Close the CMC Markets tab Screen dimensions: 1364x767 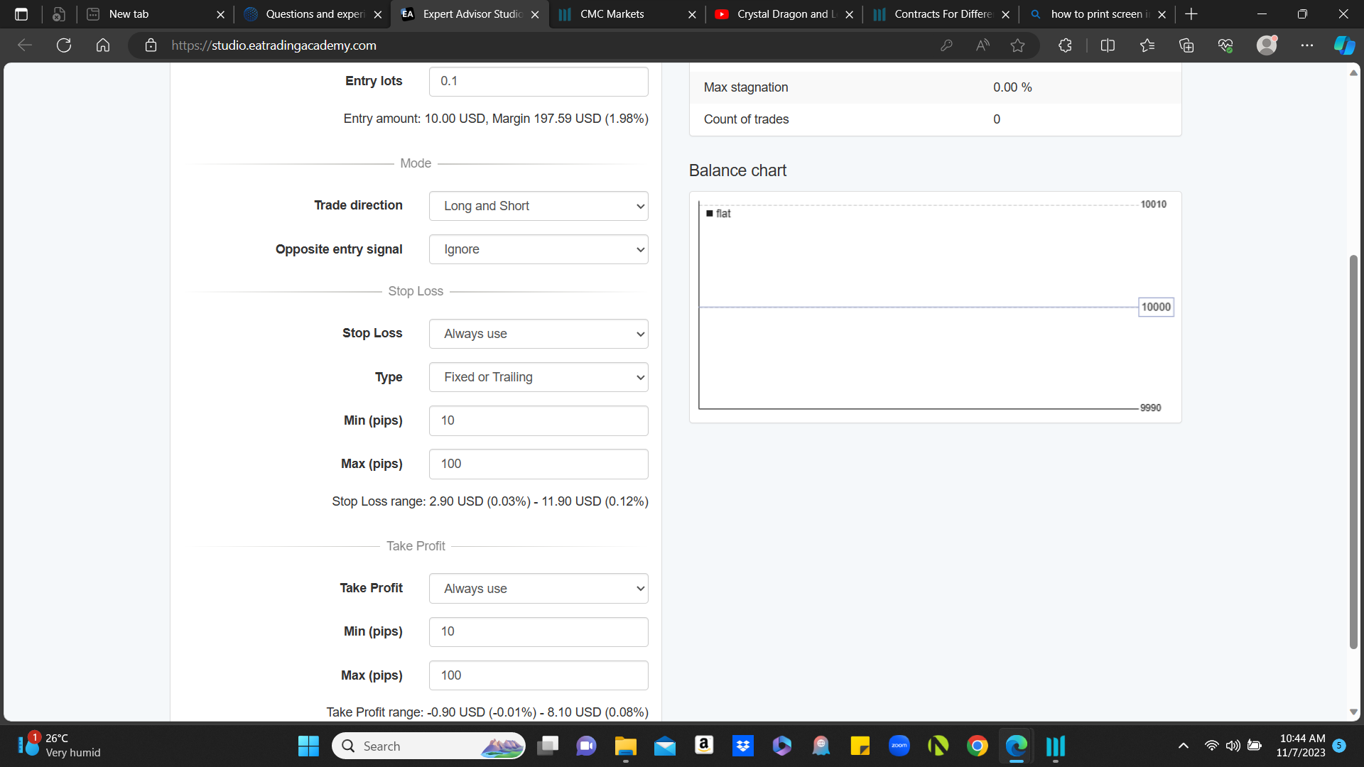pyautogui.click(x=692, y=14)
